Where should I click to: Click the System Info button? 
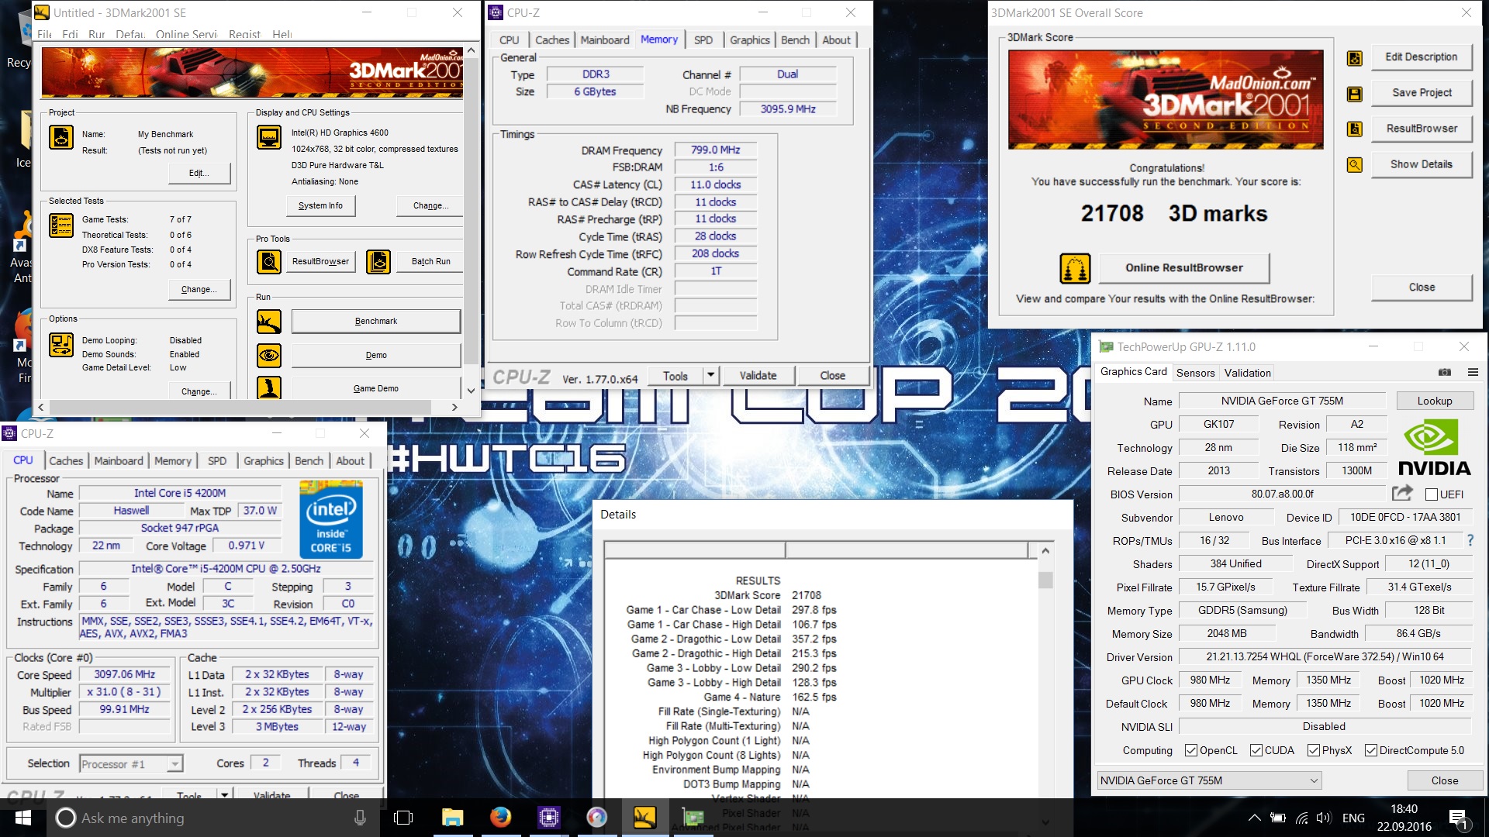coord(320,206)
